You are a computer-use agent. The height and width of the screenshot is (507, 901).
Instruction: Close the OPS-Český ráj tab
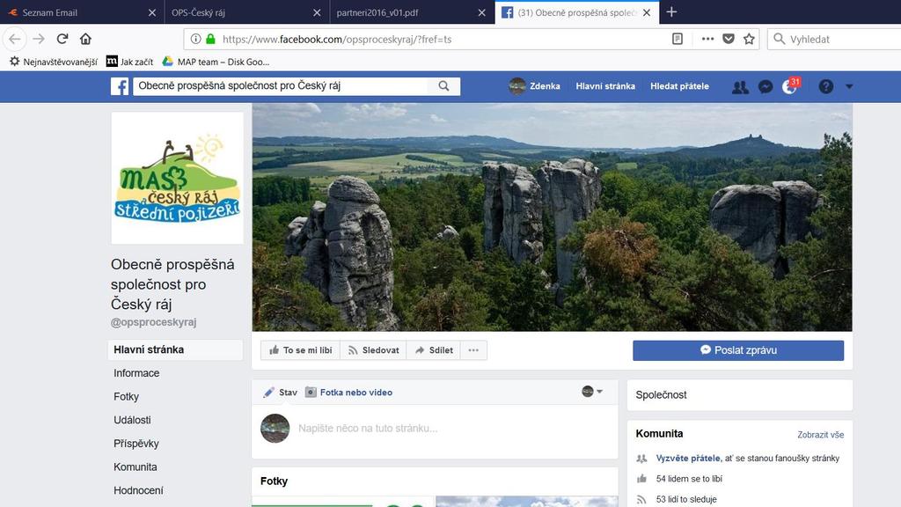pyautogui.click(x=317, y=12)
